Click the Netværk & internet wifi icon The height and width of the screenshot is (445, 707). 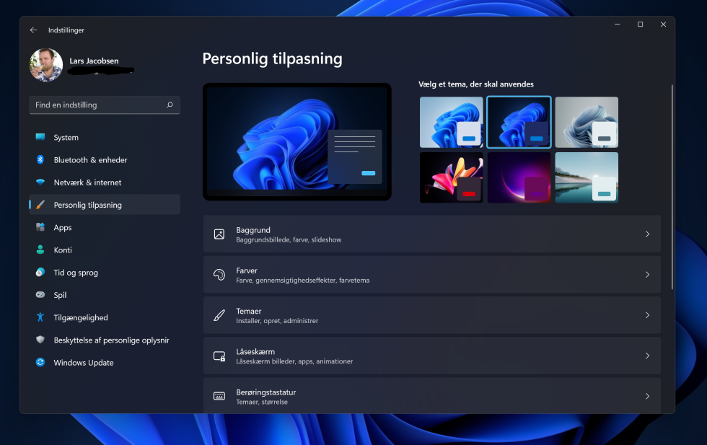click(40, 182)
